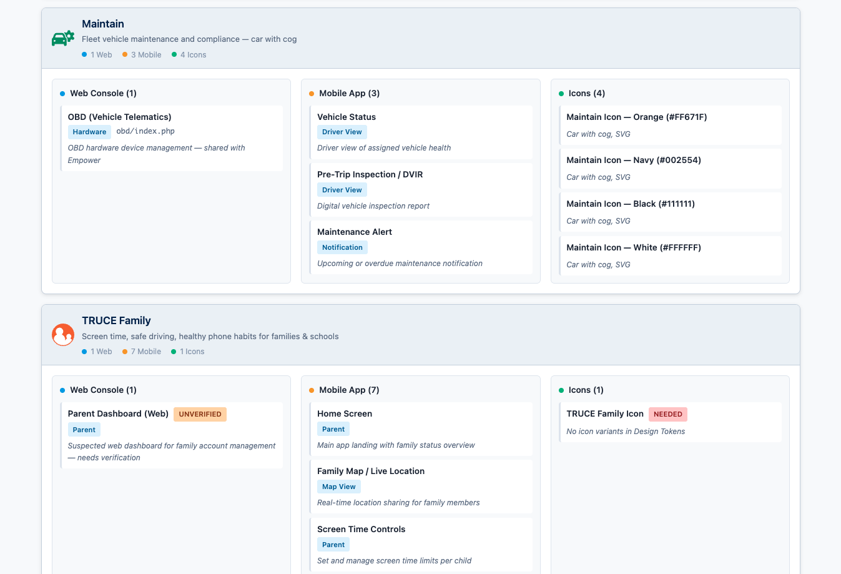Select Maintain Icon — Orange (#FF671F)
Screen dimensions: 841x574
[x=670, y=125]
